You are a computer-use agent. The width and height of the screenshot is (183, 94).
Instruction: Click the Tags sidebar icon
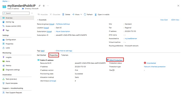[4, 30]
